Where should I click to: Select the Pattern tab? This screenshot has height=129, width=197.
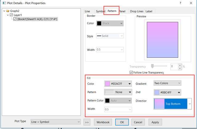tap(112, 11)
